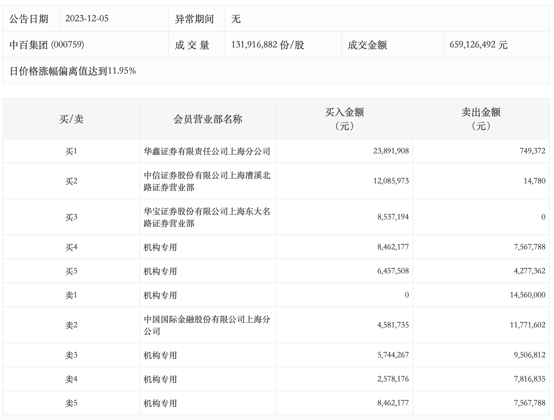Select buy amount 2,578,176
Screen dimensions: 554x420
coord(393,379)
